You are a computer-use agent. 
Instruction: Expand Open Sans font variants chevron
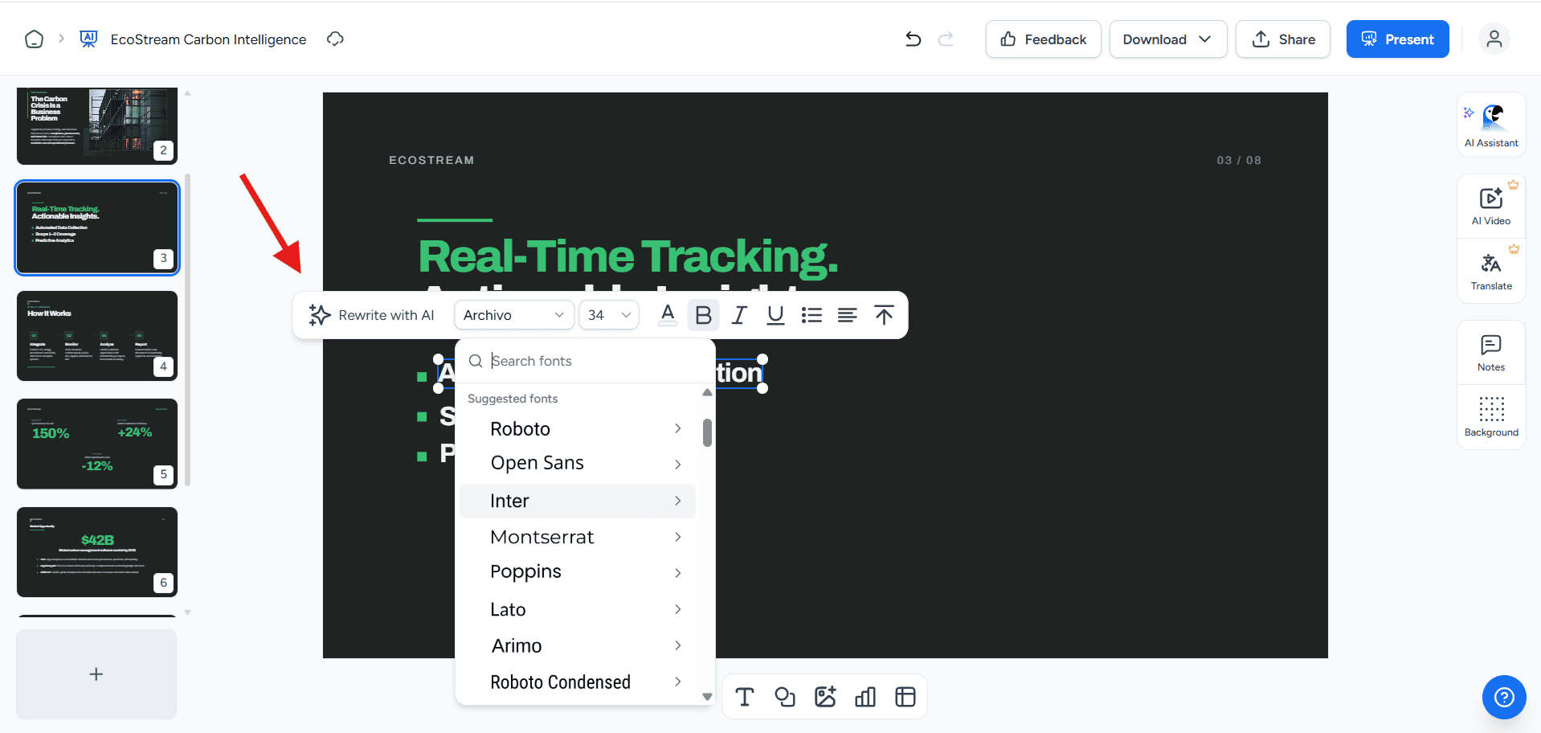pyautogui.click(x=678, y=464)
